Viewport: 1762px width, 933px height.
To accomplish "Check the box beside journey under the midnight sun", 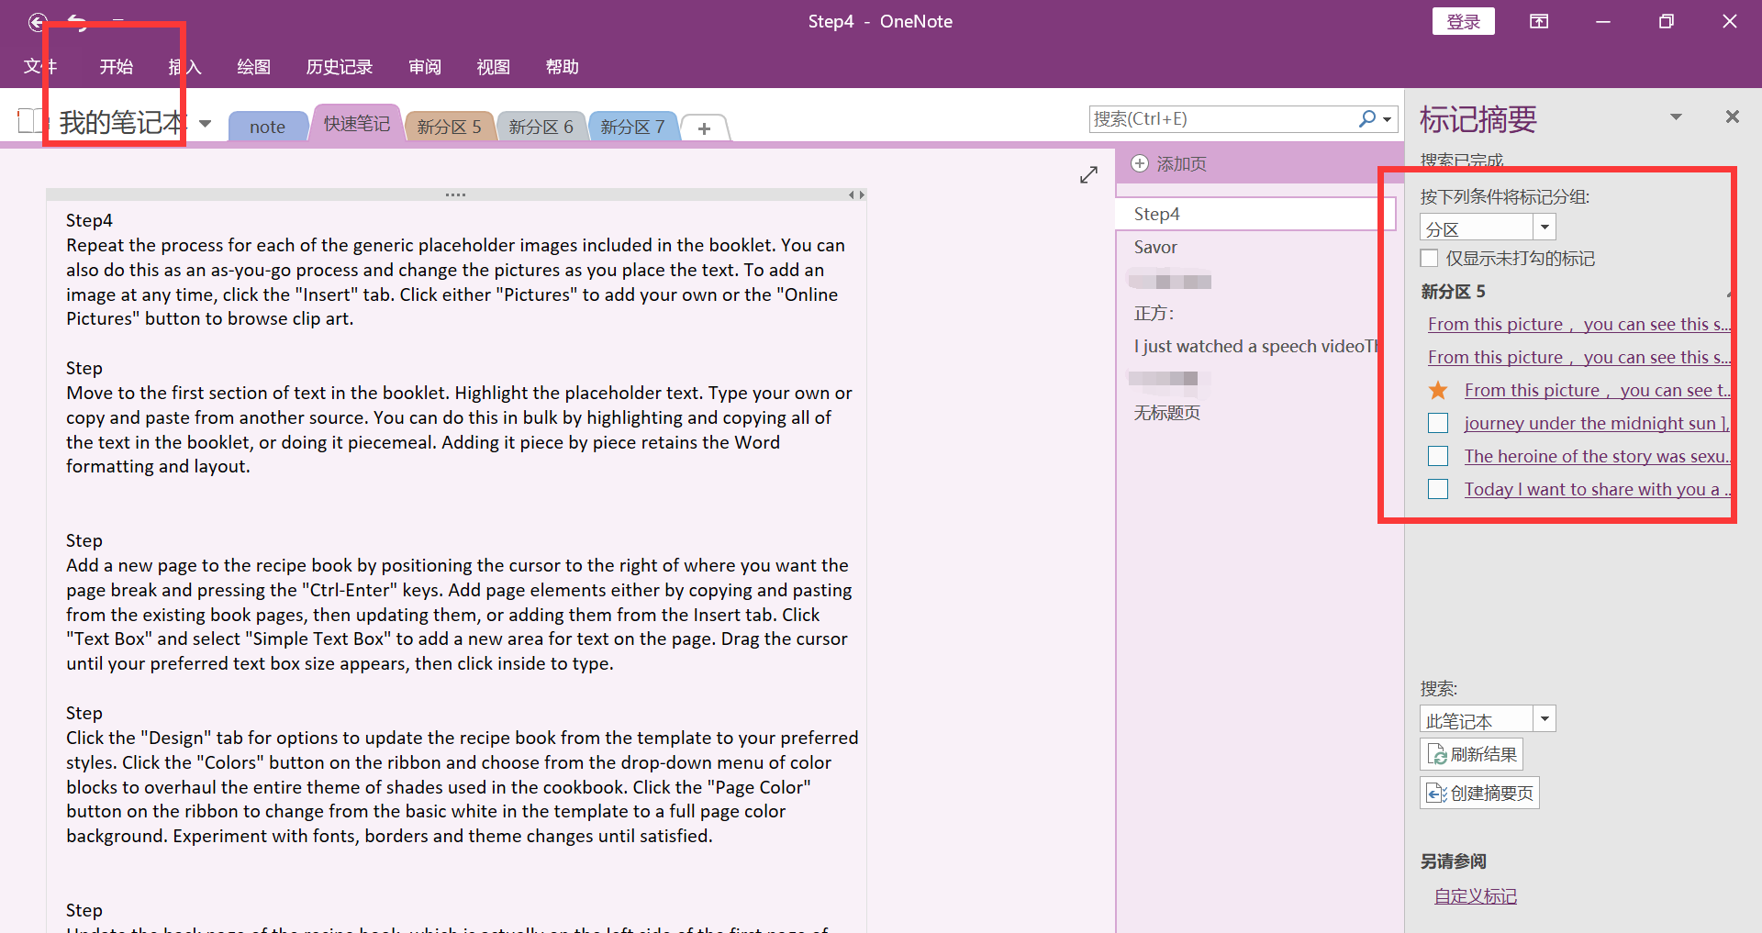I will coord(1438,422).
